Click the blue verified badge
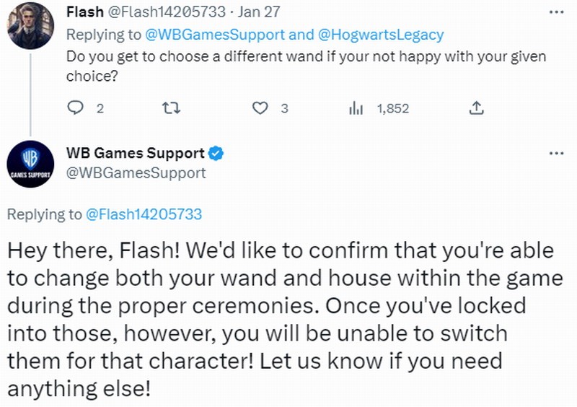 (216, 153)
